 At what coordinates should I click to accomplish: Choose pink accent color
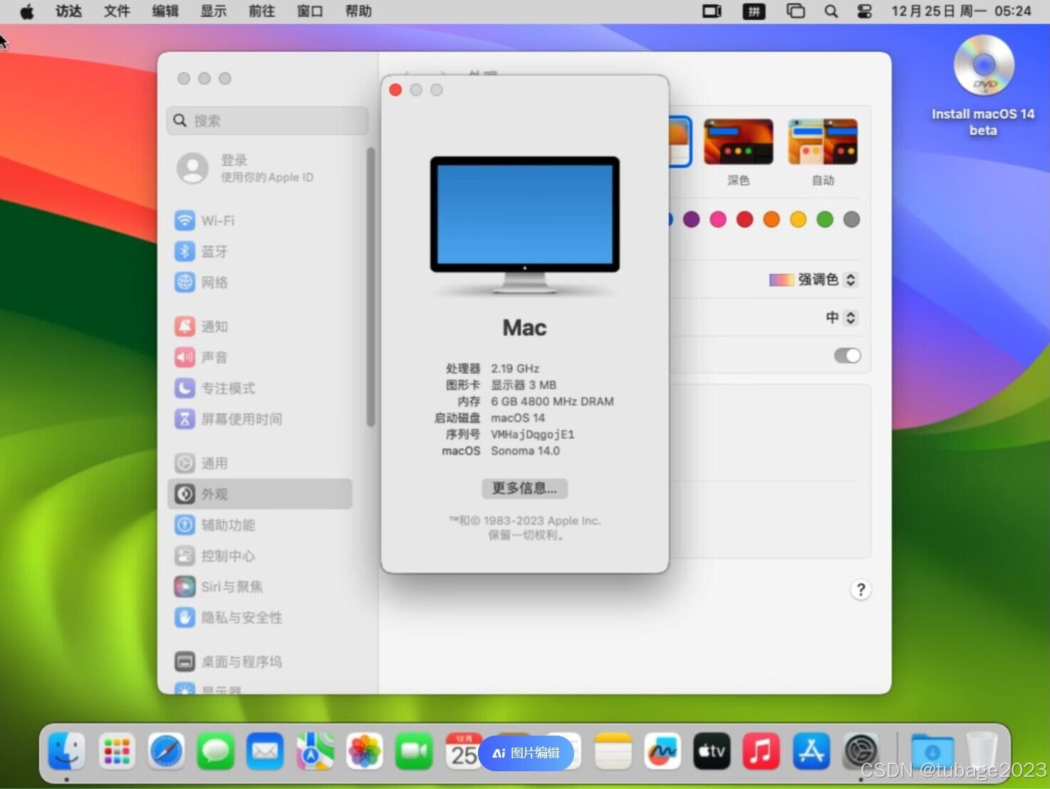coord(718,219)
